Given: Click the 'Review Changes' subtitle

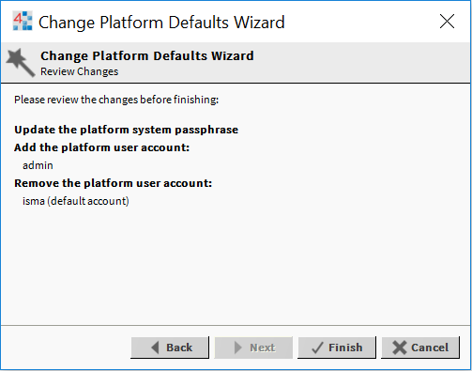Looking at the screenshot, I should (80, 71).
